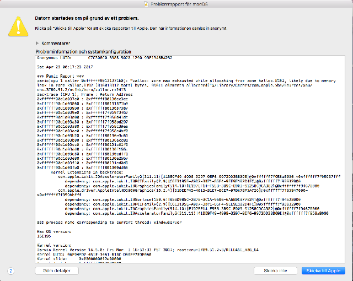The image size is (353, 281).
Task: Open help with the question mark button
Action: pos(10,271)
